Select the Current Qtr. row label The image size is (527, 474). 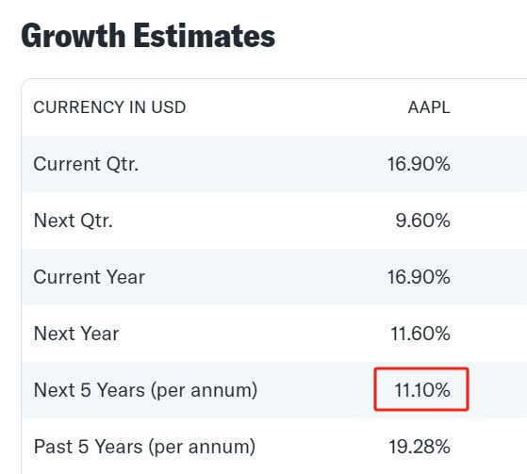click(x=86, y=164)
